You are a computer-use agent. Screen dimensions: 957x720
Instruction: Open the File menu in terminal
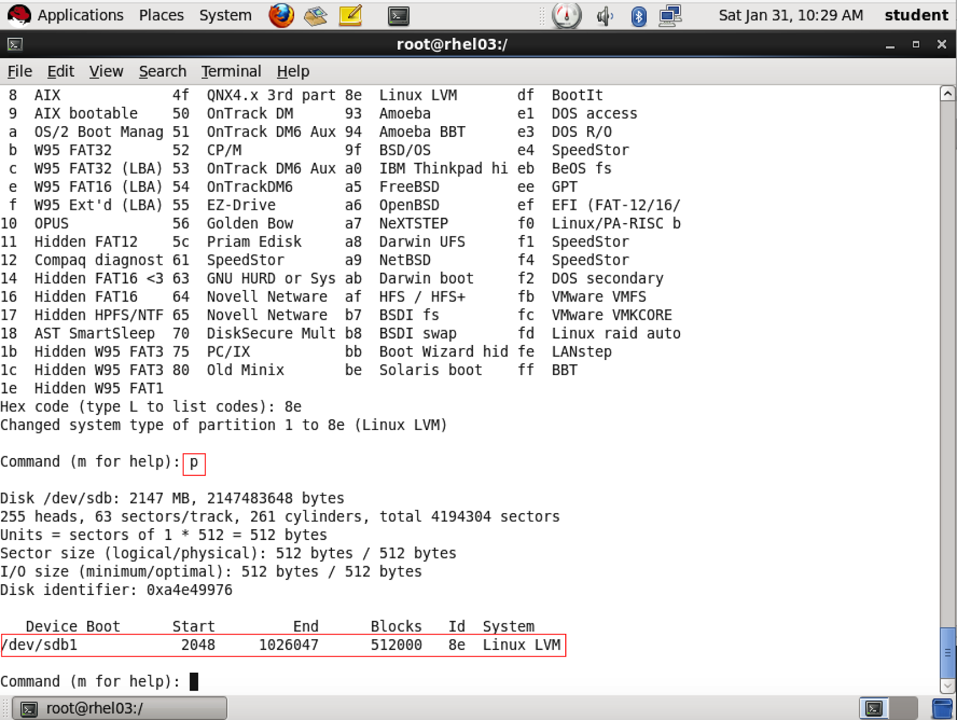tap(20, 71)
